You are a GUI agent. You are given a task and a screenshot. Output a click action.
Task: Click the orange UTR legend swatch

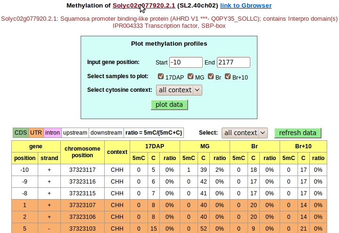(x=36, y=133)
